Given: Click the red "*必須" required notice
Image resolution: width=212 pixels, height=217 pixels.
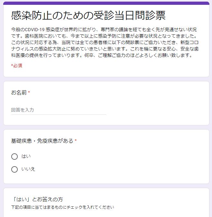Looking at the screenshot, I should point(16,66).
